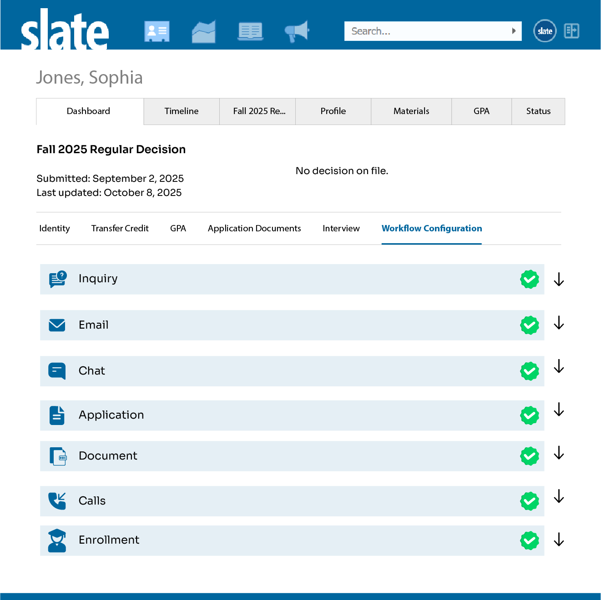Toggle the green checkmark on Chat row
Image resolution: width=601 pixels, height=600 pixels.
530,371
